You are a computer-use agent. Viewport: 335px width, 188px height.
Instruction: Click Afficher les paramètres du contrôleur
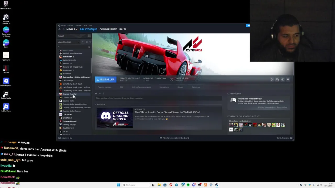coord(272,107)
